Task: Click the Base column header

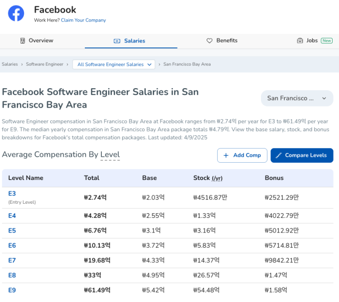Action: pos(149,178)
